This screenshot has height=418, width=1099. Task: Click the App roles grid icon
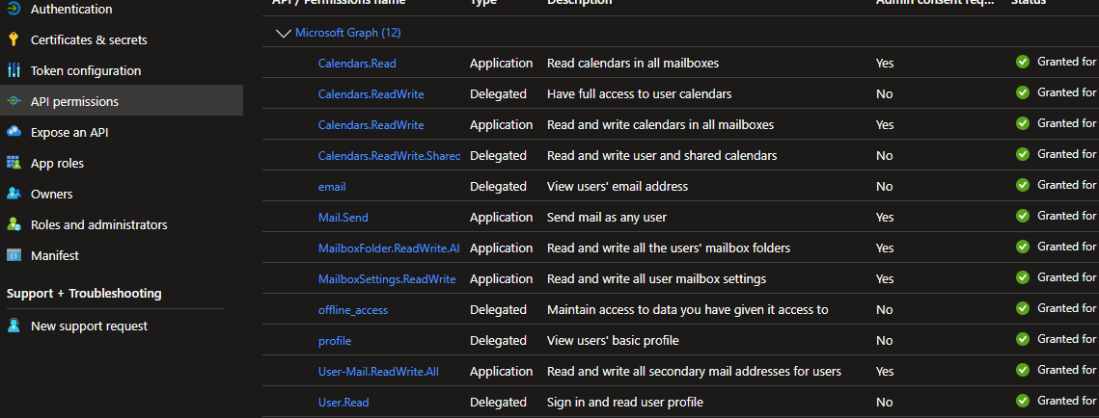[x=14, y=163]
